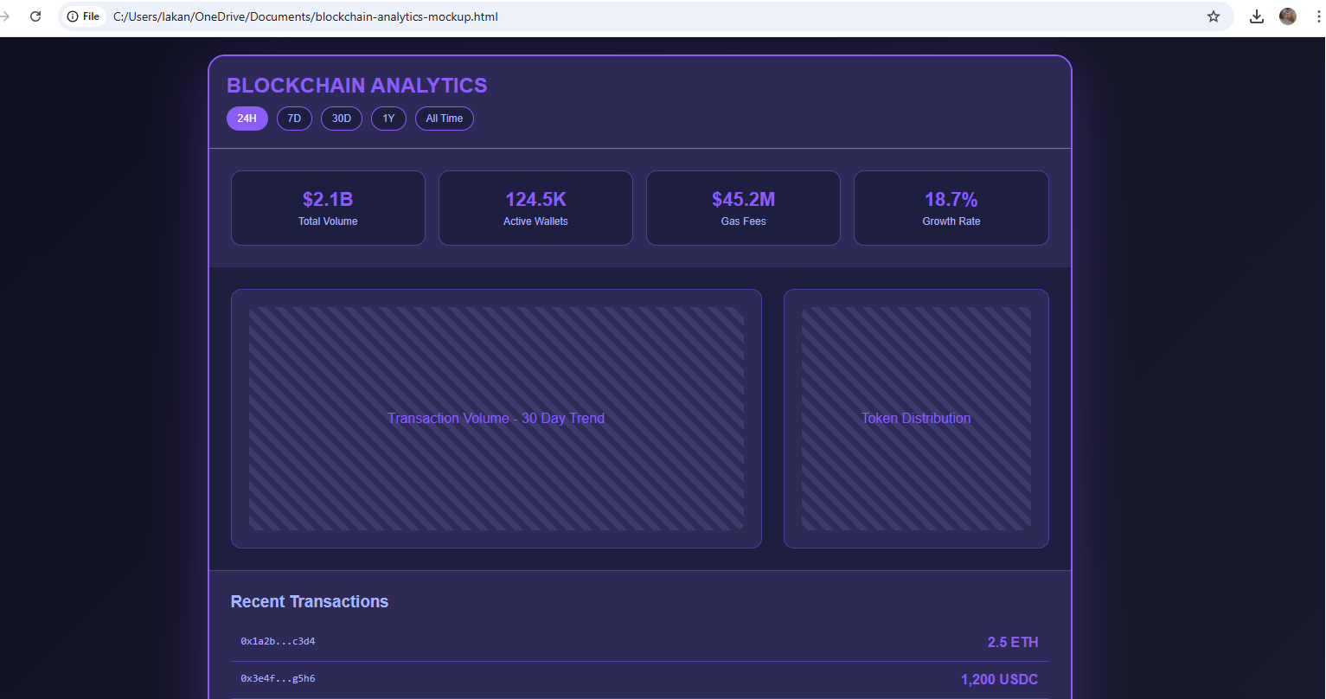Switch to the 7D time range
Image resolution: width=1326 pixels, height=699 pixels.
click(x=294, y=119)
